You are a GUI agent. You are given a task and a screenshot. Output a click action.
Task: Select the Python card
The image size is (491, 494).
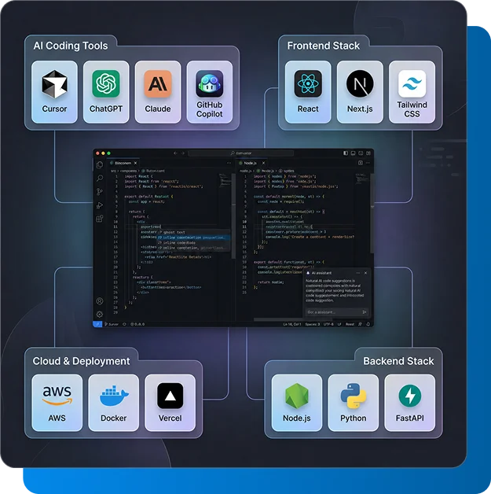(354, 403)
